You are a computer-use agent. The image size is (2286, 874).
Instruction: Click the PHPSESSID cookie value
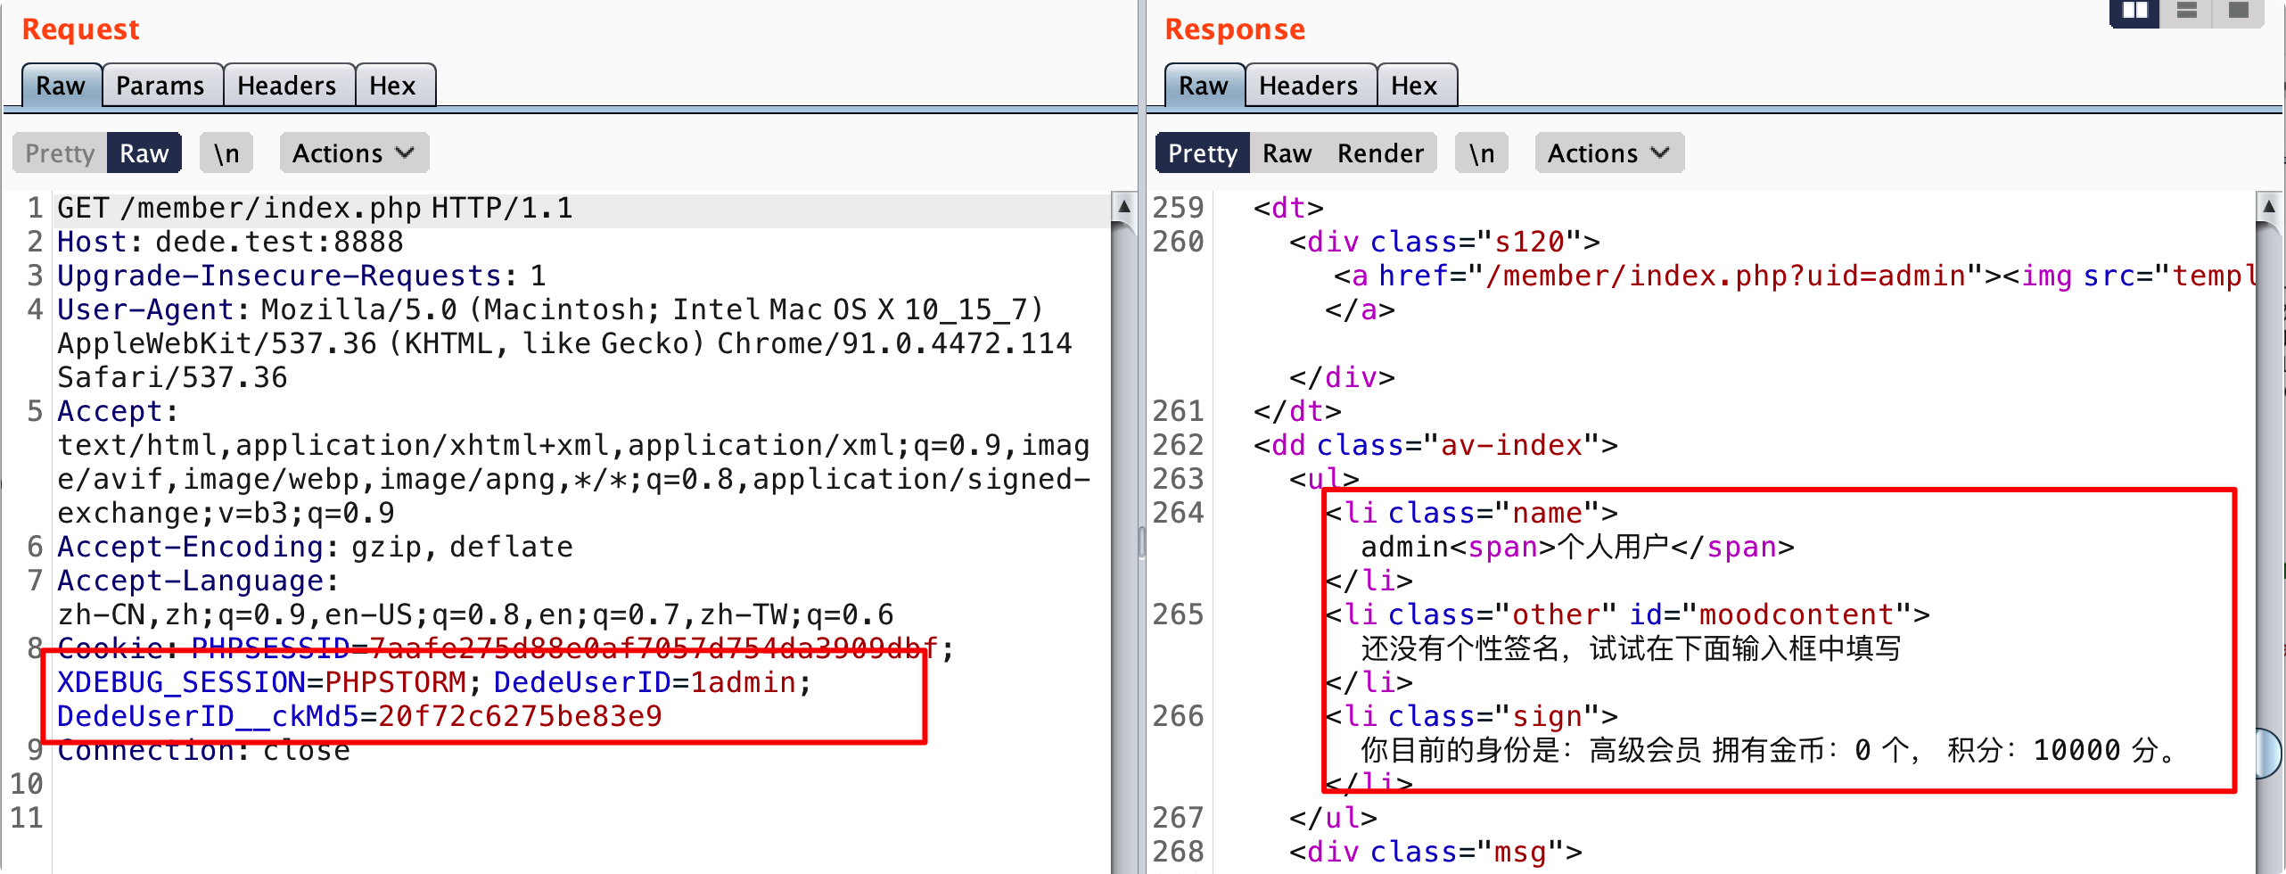pyautogui.click(x=654, y=649)
